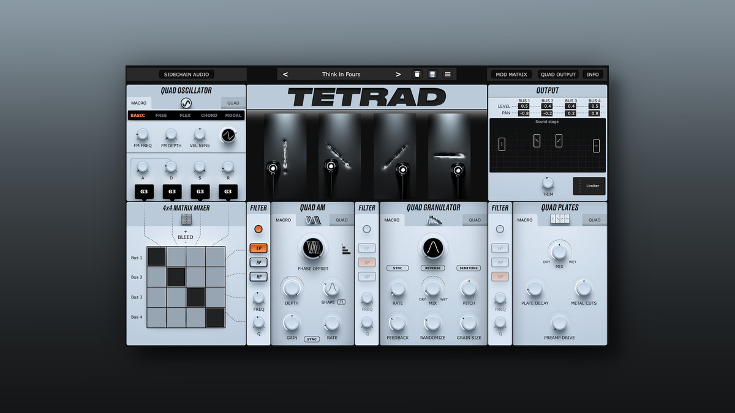The height and width of the screenshot is (413, 735).
Task: Click the first bus visualizer orb
Action: click(x=273, y=168)
